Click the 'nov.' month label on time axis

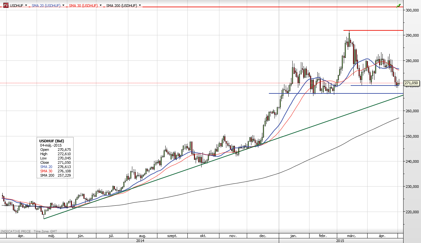click(233, 236)
